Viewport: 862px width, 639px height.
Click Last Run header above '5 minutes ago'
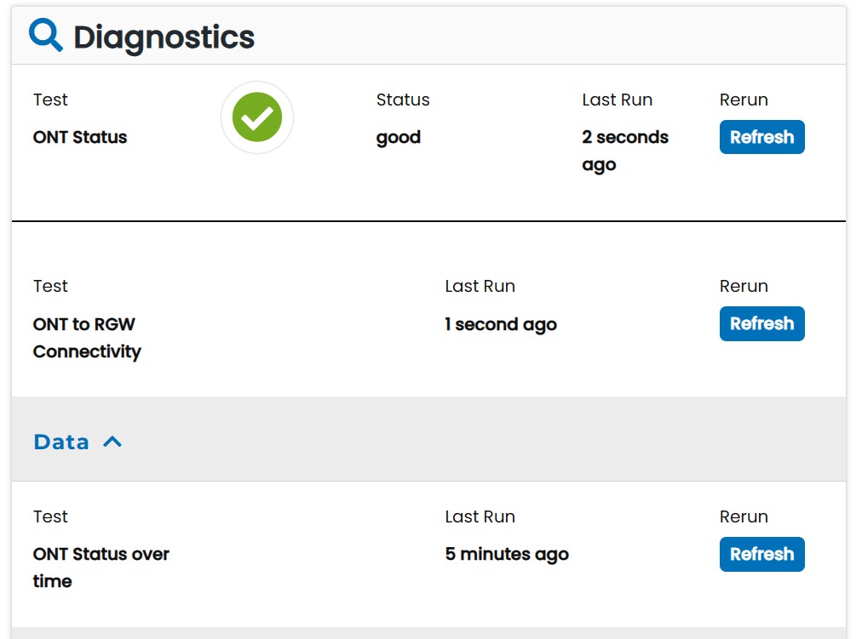pos(480,516)
